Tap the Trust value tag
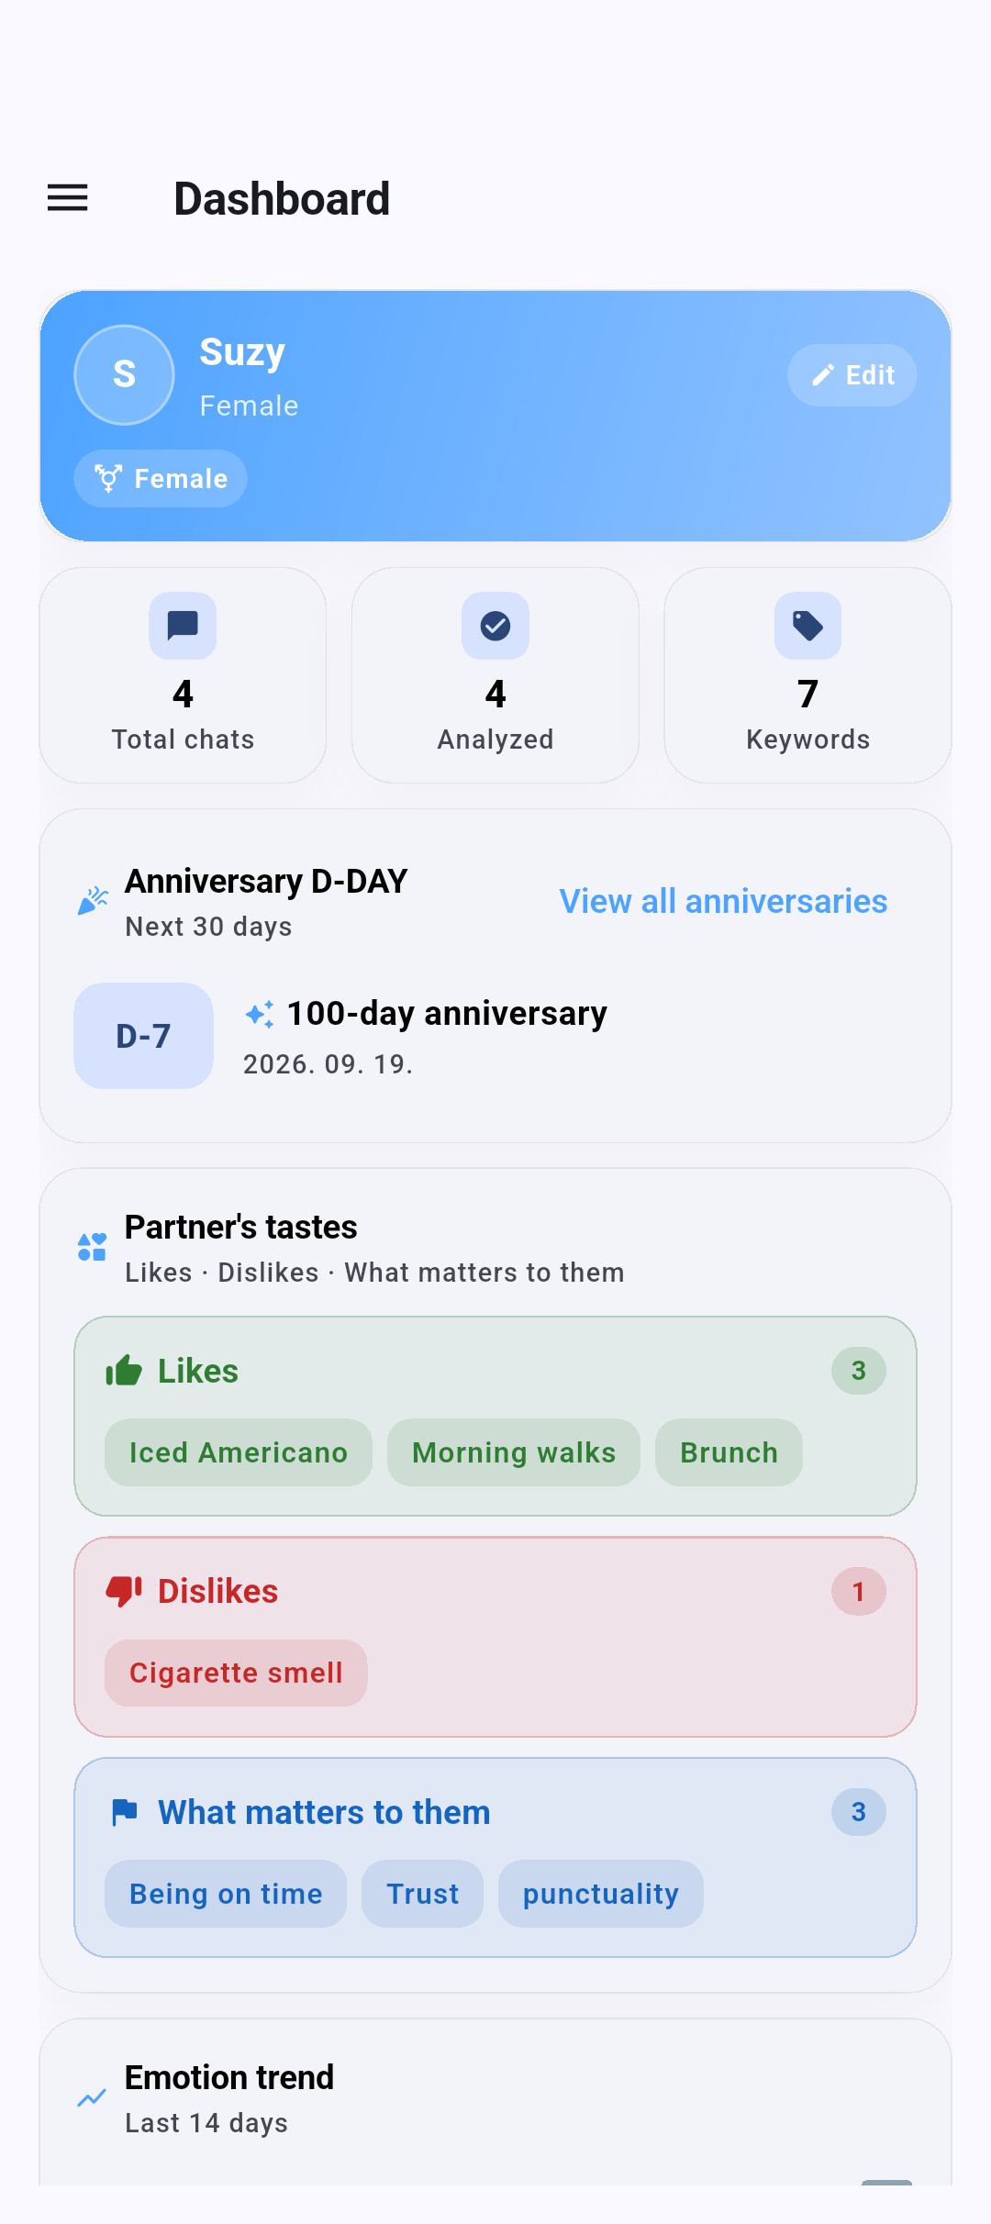This screenshot has width=991, height=2224. (x=422, y=1894)
